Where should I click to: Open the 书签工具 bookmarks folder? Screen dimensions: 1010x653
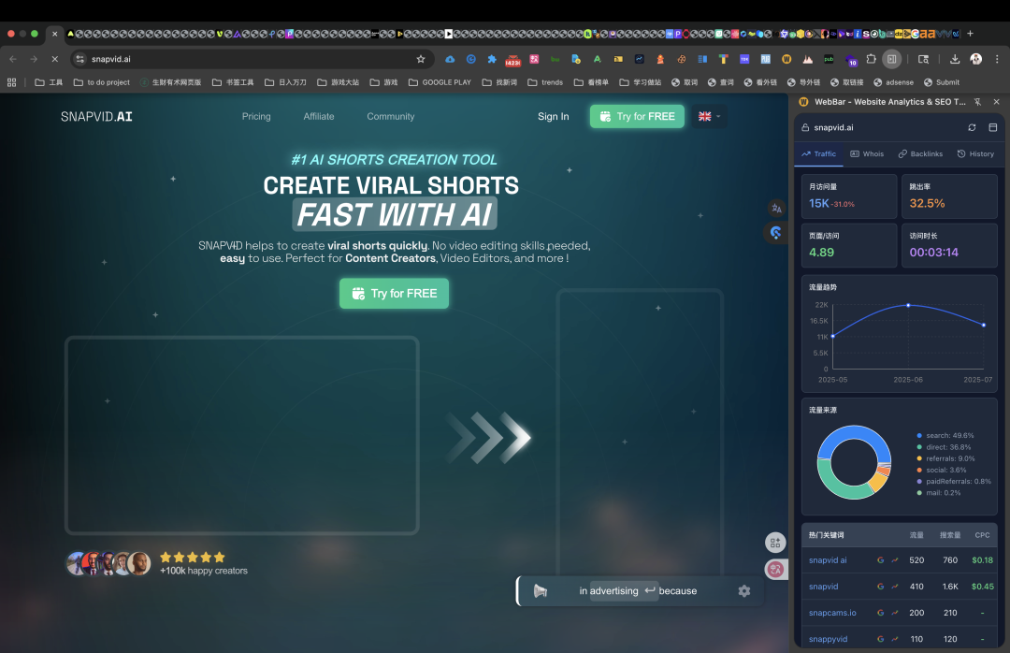point(233,82)
